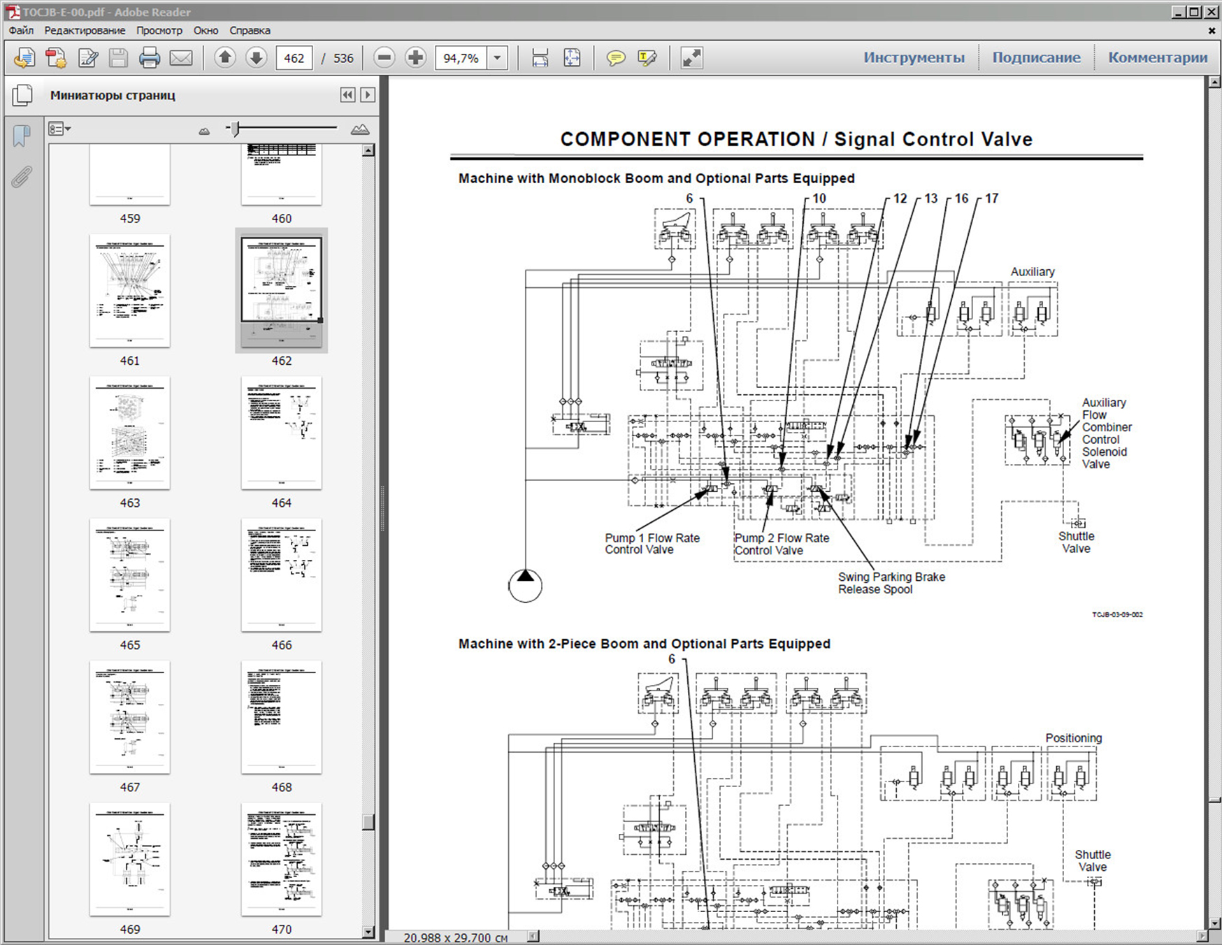Click the Save file icon
Viewport: 1222px width, 945px height.
point(118,58)
